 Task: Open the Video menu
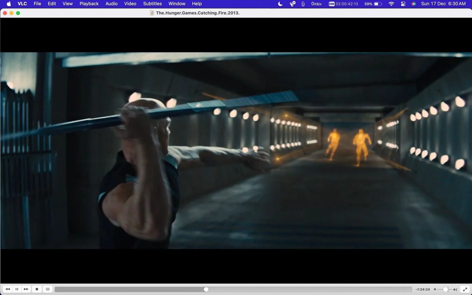[x=130, y=4]
